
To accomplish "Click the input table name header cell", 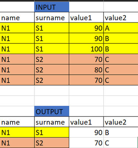I will click(x=17, y=17).
